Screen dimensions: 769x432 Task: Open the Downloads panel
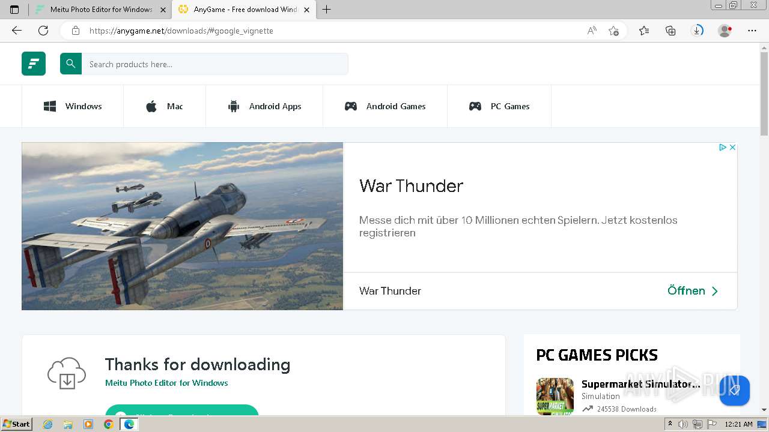(x=697, y=31)
